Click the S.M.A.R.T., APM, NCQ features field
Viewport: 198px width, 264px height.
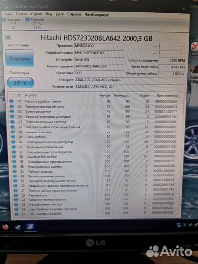pyautogui.click(x=130, y=87)
